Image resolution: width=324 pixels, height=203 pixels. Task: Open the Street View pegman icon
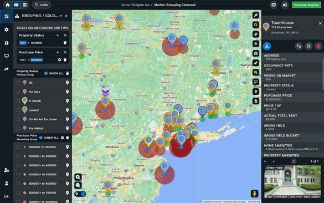tap(255, 194)
